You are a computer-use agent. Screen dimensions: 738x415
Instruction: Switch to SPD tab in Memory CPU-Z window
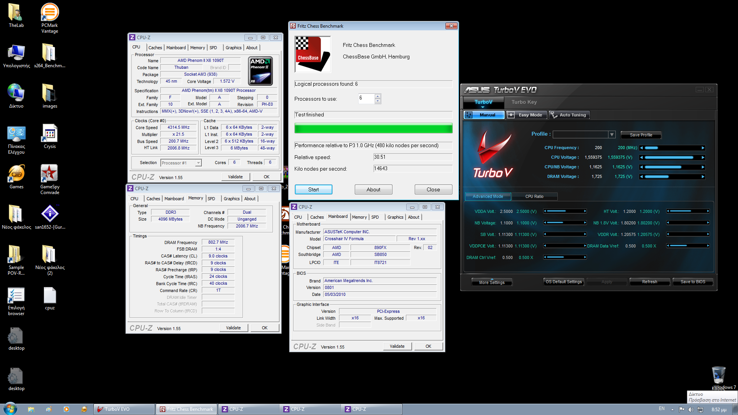pyautogui.click(x=211, y=199)
